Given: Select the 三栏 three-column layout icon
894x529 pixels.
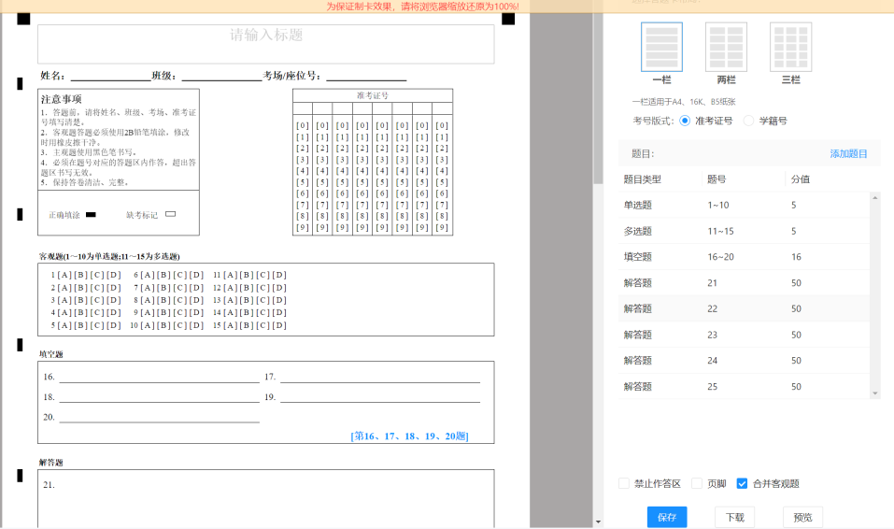Looking at the screenshot, I should pos(790,47).
